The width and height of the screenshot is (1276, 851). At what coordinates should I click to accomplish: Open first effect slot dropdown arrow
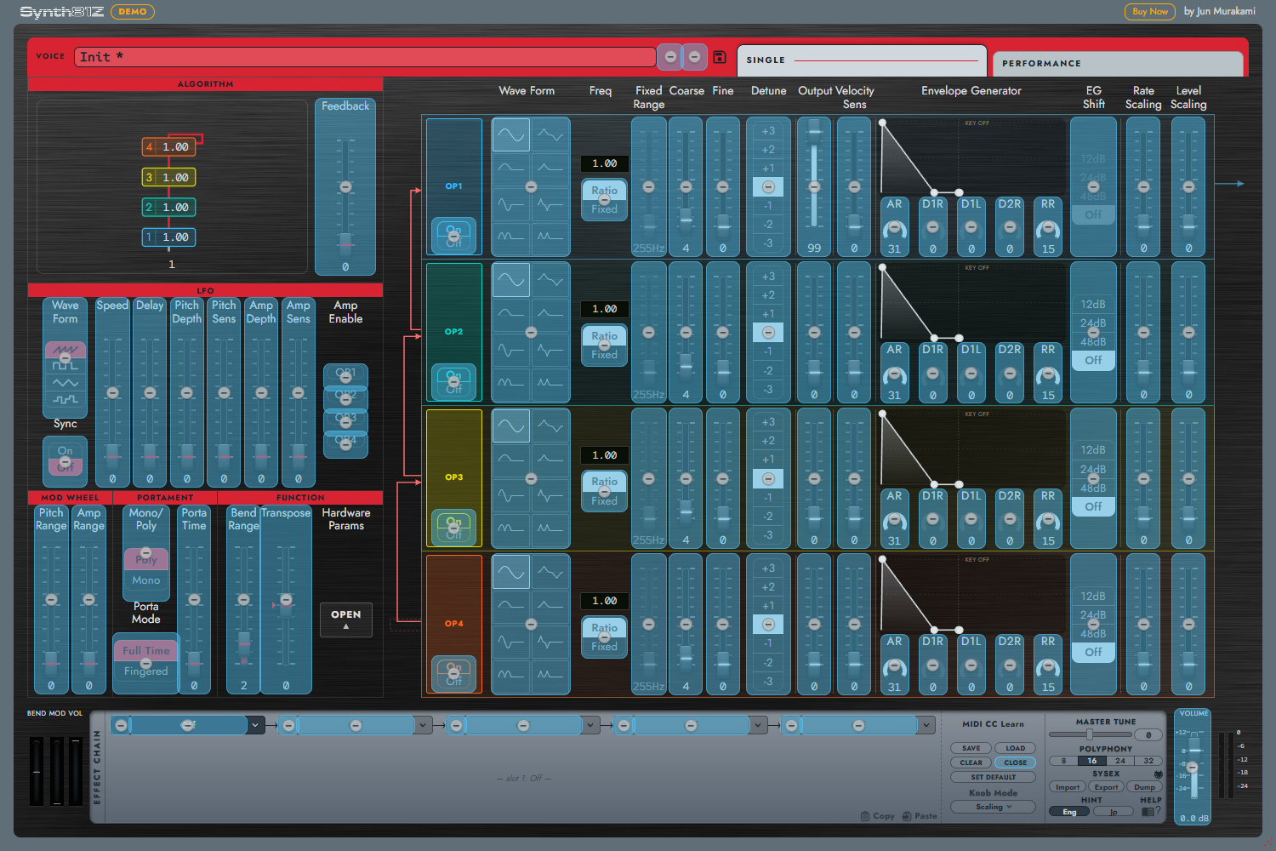(255, 725)
